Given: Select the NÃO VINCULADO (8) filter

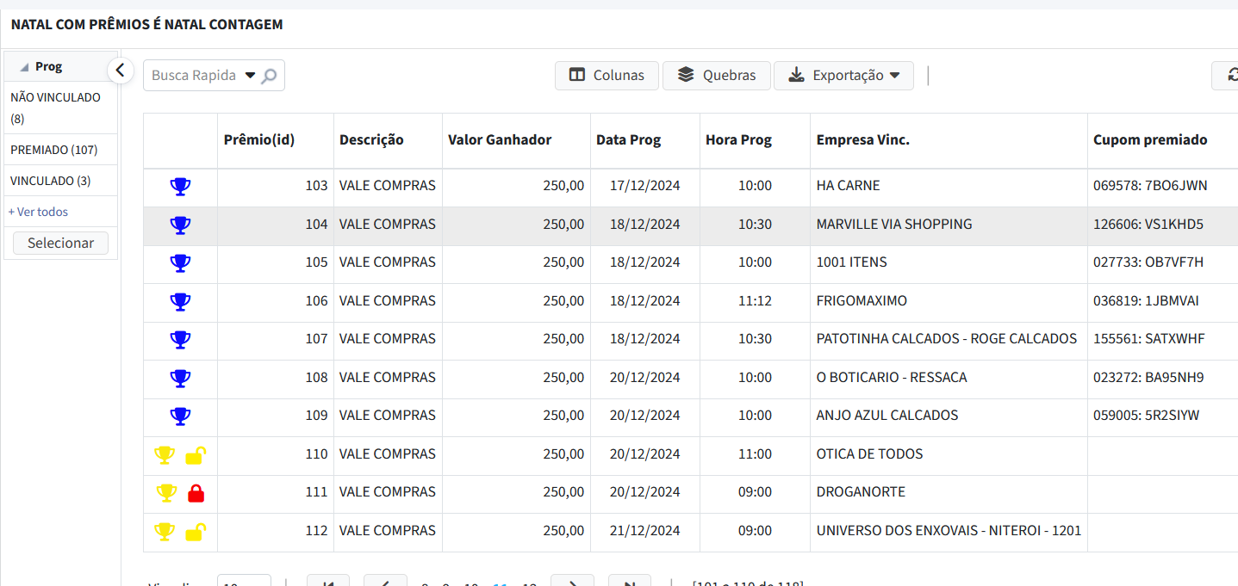Looking at the screenshot, I should tap(55, 98).
